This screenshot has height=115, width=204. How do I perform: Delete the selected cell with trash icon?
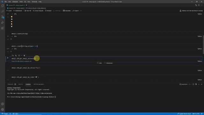pyautogui.click(x=24, y=56)
